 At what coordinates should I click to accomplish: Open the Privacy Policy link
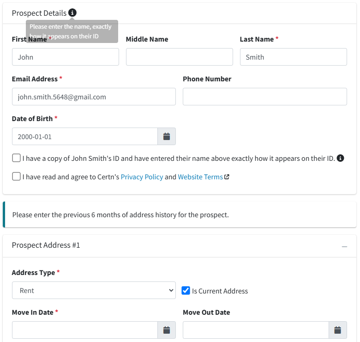pyautogui.click(x=142, y=177)
